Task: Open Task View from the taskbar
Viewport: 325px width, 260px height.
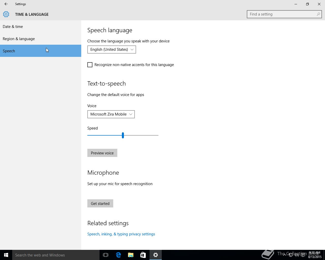Action: (x=106, y=255)
